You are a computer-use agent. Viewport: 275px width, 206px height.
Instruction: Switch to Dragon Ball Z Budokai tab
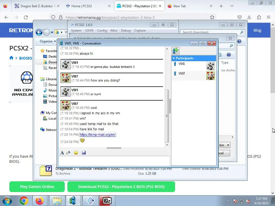(x=37, y=6)
